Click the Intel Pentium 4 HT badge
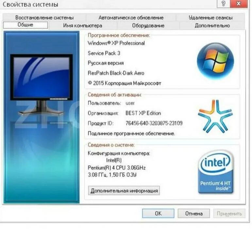 pos(216,172)
